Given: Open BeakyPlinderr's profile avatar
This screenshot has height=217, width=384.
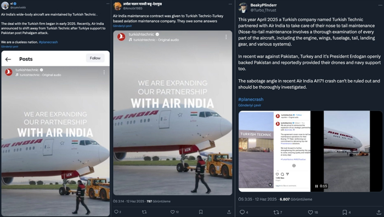Looking at the screenshot, I should pos(243,8).
